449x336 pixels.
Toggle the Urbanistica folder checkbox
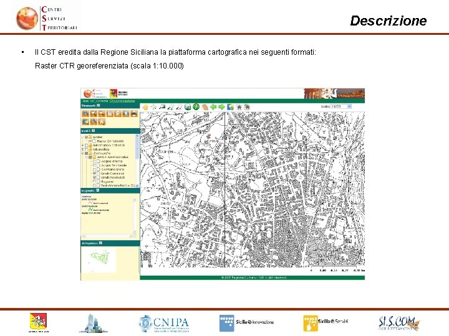(86, 149)
